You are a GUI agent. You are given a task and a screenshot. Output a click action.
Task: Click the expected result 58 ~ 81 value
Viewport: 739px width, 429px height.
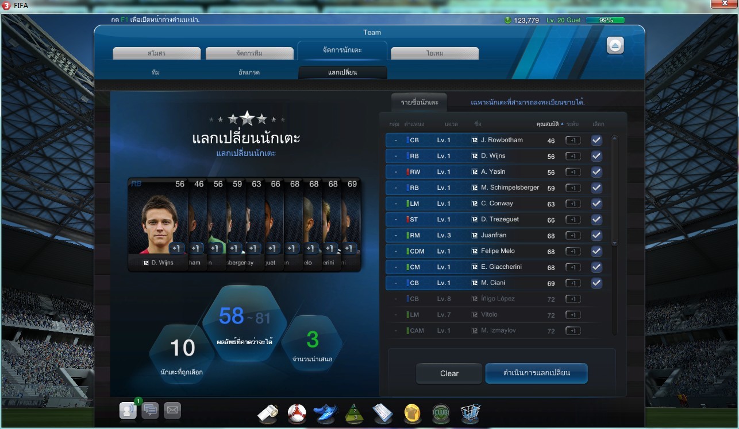(x=245, y=317)
